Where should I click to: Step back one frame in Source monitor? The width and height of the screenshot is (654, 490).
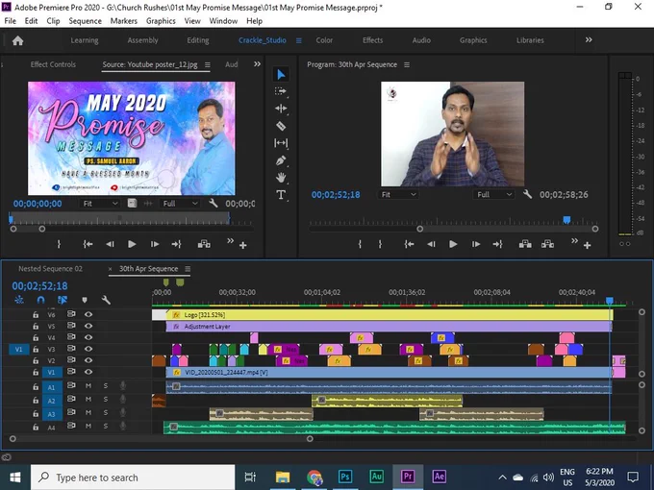pos(110,244)
